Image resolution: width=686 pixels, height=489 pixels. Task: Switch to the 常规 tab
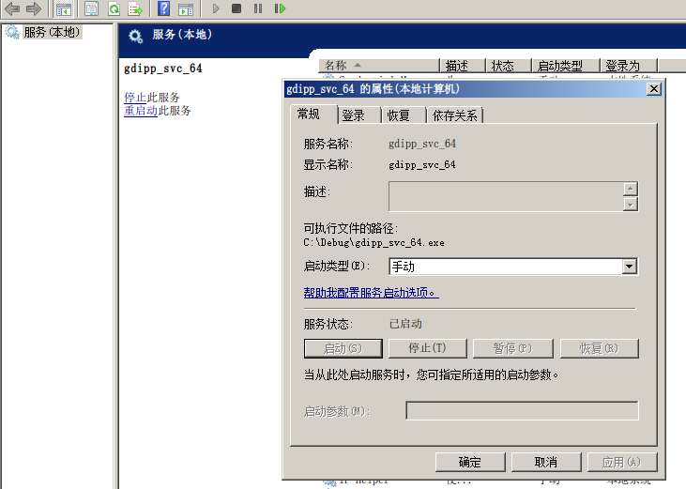(313, 115)
